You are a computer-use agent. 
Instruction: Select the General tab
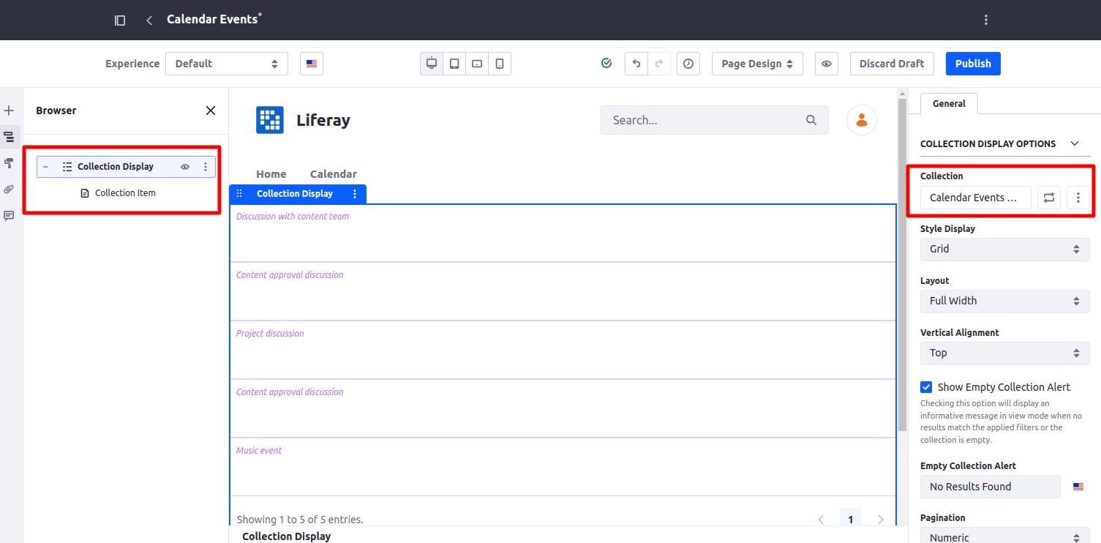[949, 104]
